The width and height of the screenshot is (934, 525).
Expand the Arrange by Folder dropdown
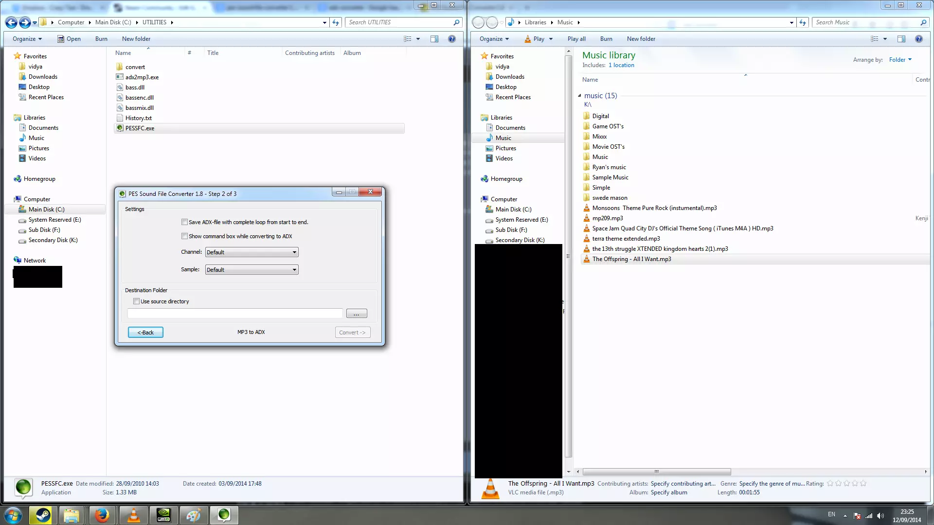(x=900, y=60)
